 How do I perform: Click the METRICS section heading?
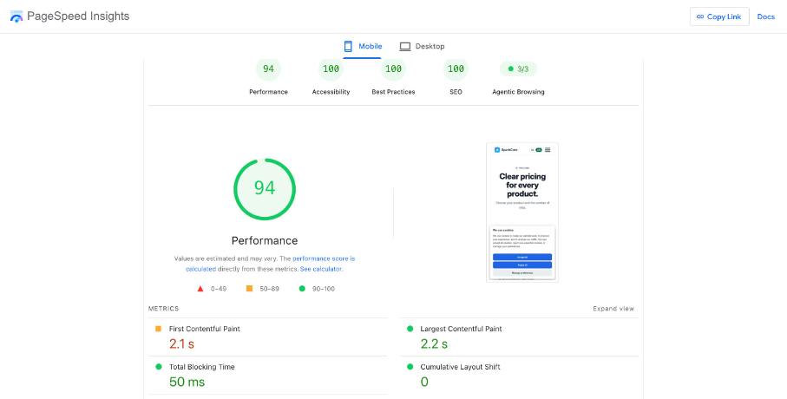(164, 309)
